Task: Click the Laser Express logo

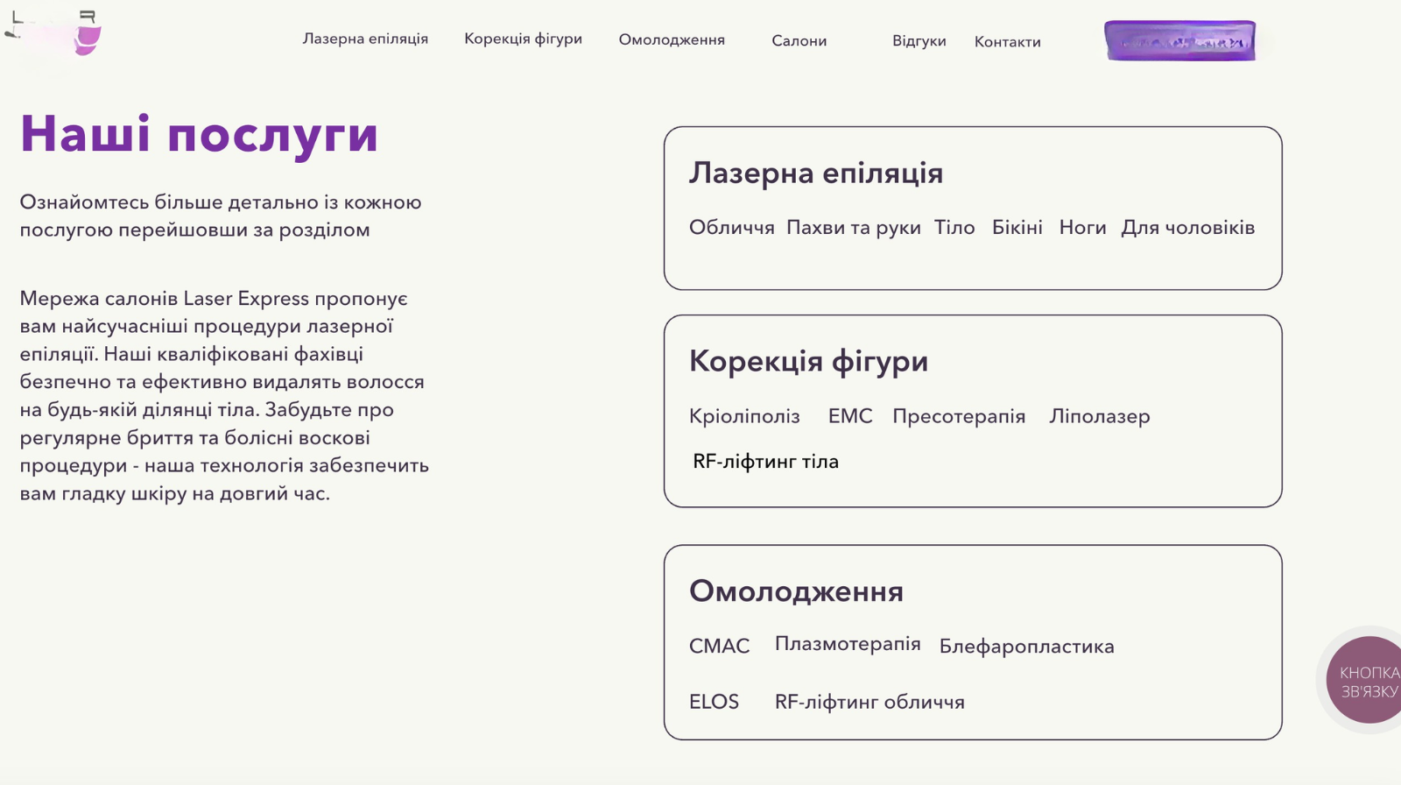Action: click(x=53, y=35)
